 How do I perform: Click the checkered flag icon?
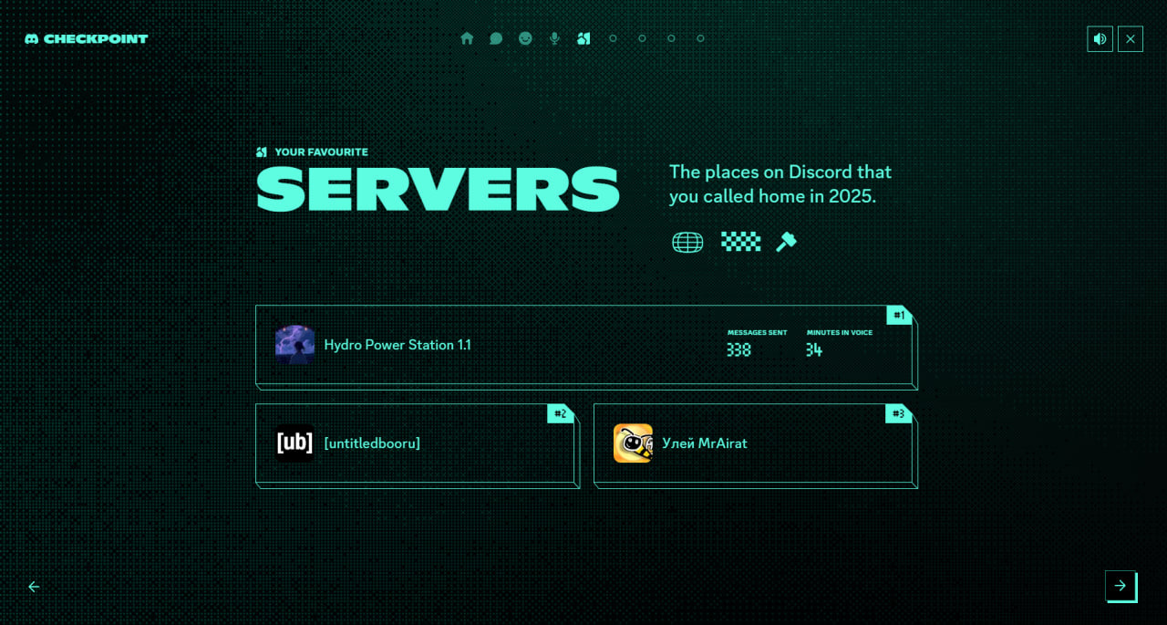740,242
